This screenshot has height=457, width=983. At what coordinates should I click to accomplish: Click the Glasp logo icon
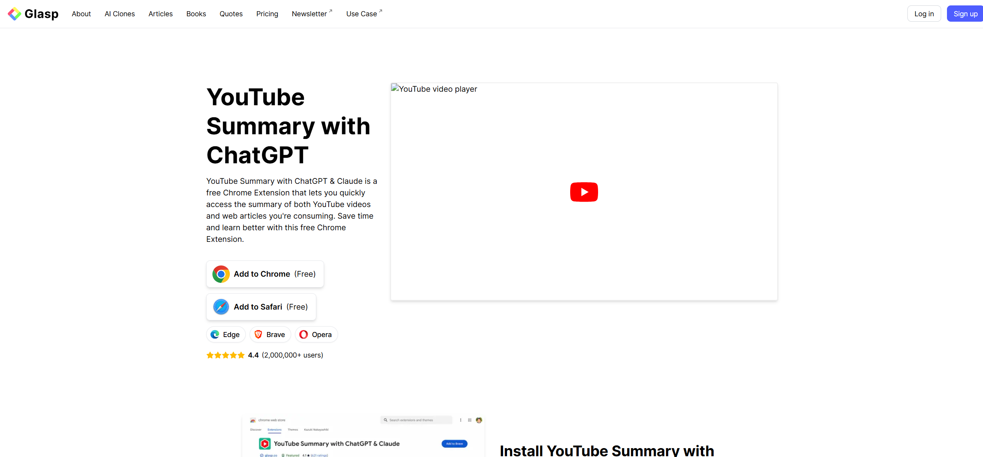tap(14, 14)
